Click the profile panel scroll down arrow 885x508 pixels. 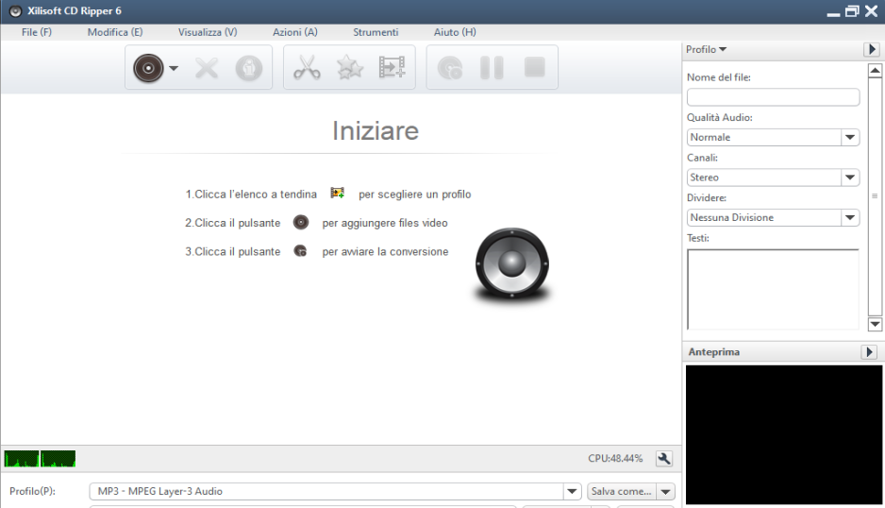875,324
